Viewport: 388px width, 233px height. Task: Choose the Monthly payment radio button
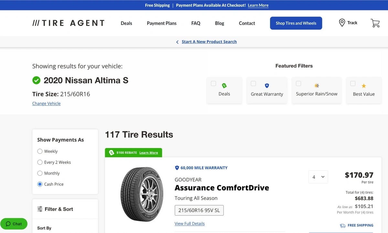click(x=40, y=173)
